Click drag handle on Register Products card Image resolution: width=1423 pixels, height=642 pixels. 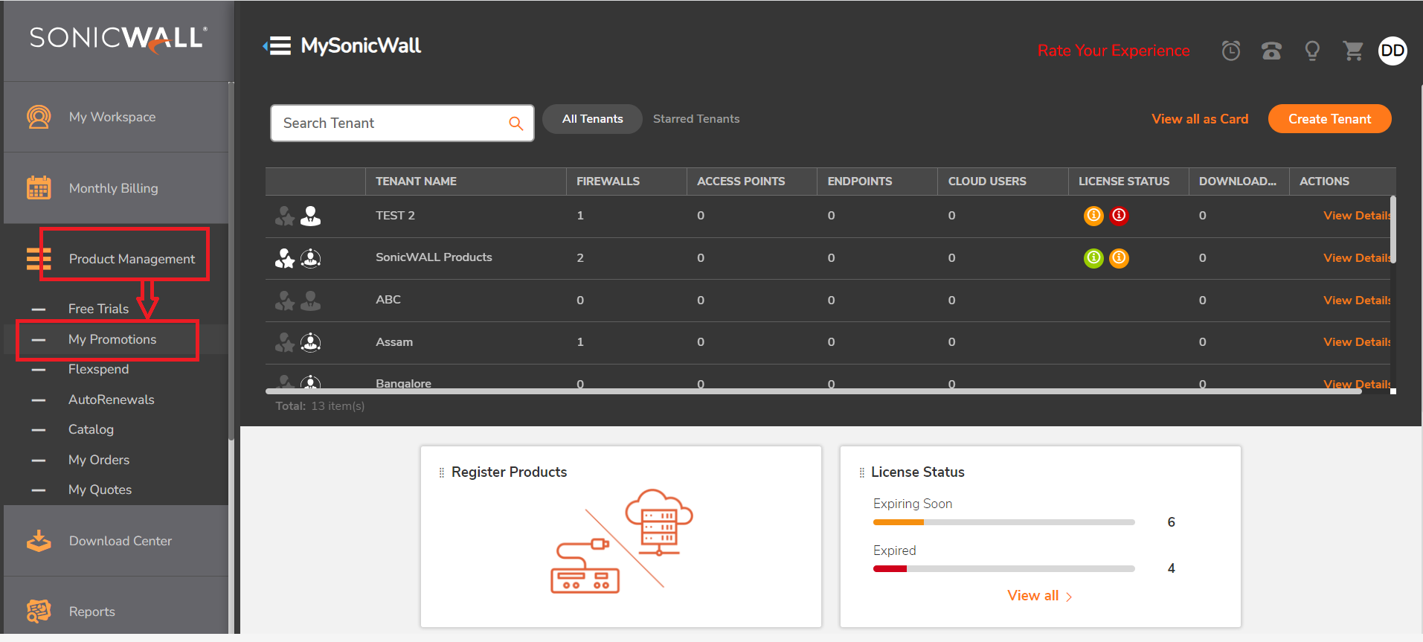point(441,472)
